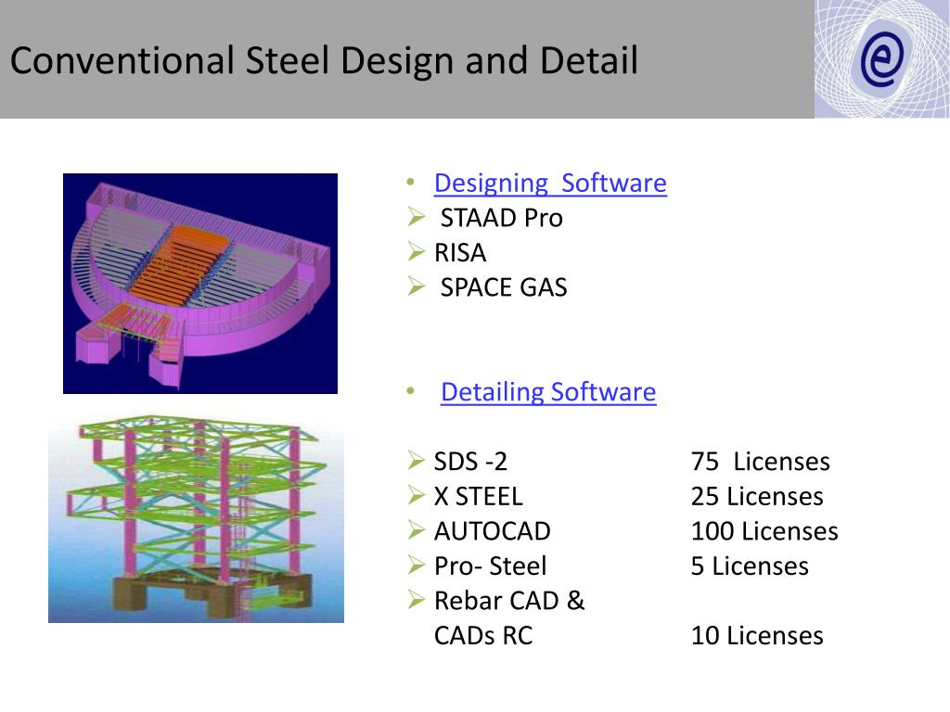950x712 pixels.
Task: Click the arrow bullet beside STAAD Pro
Action: [x=417, y=216]
